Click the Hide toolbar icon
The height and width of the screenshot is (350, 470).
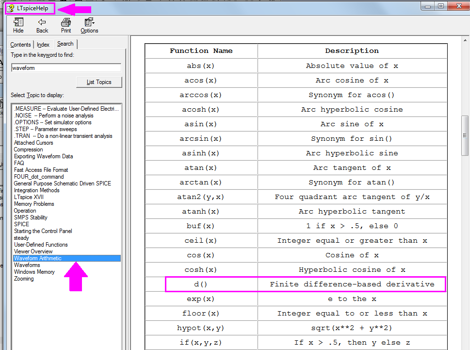[18, 25]
